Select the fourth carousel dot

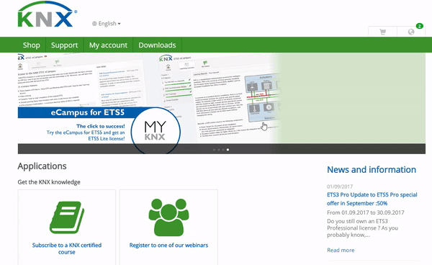click(x=228, y=150)
